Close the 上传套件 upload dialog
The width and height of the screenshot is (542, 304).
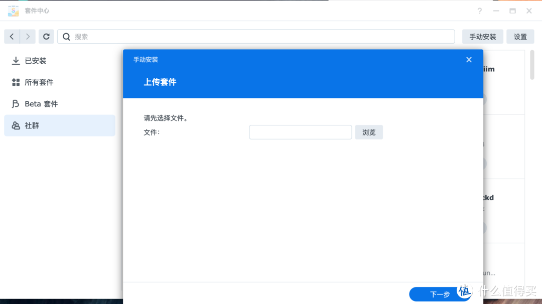(x=469, y=59)
